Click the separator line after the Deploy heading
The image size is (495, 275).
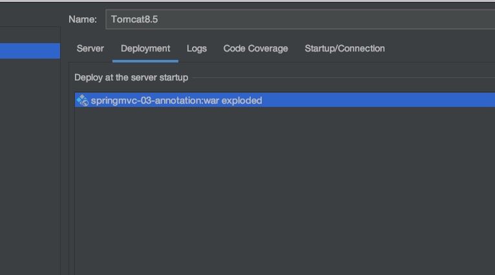342,78
